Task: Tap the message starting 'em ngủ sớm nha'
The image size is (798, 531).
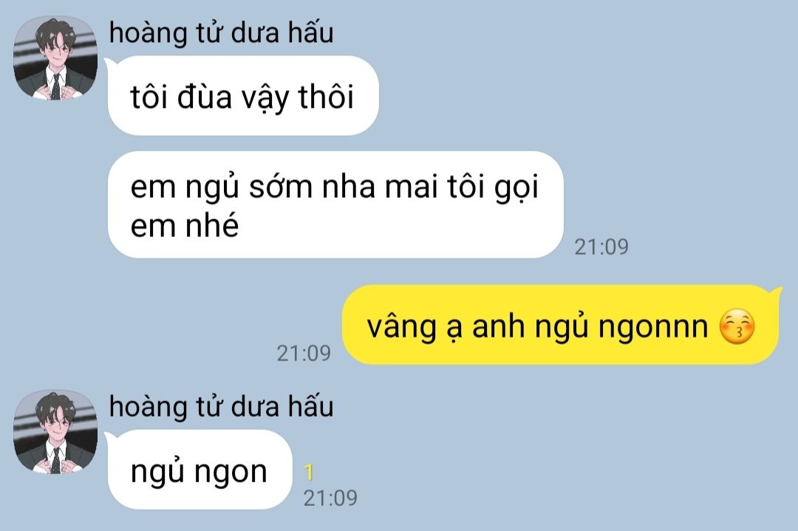Action: tap(336, 205)
